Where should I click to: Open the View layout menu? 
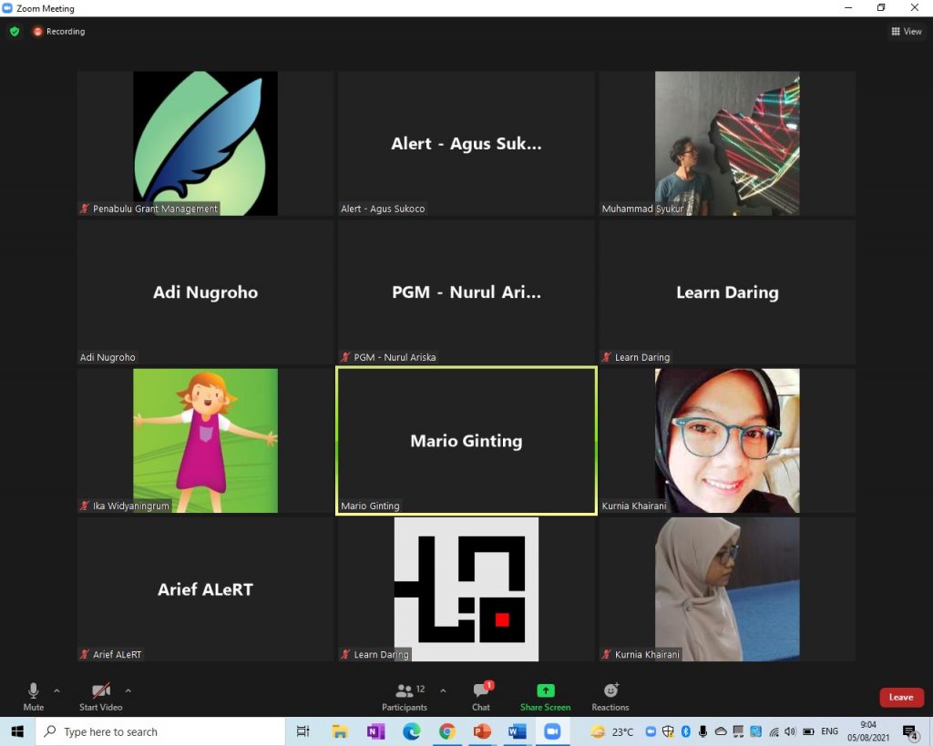coord(907,31)
